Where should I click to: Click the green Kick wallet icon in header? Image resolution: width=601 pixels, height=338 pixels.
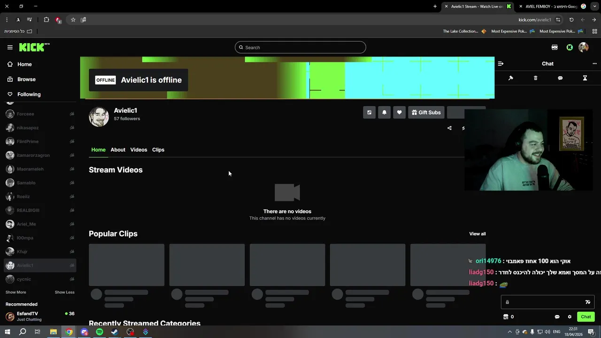point(570,47)
